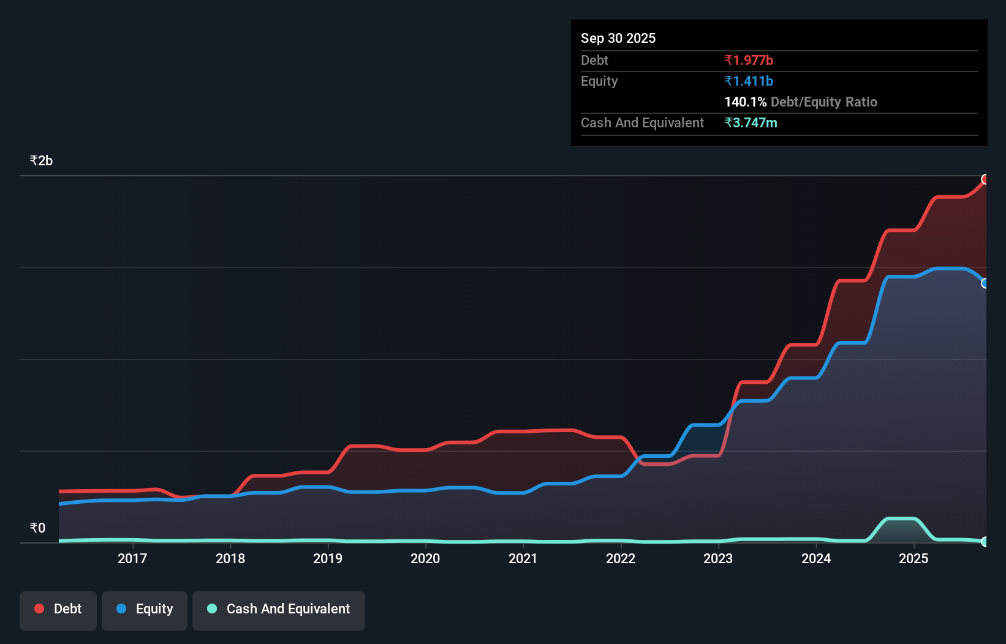Screen dimensions: 1006x644
Task: Click the rupee symbol beside Debt value
Action: point(729,60)
